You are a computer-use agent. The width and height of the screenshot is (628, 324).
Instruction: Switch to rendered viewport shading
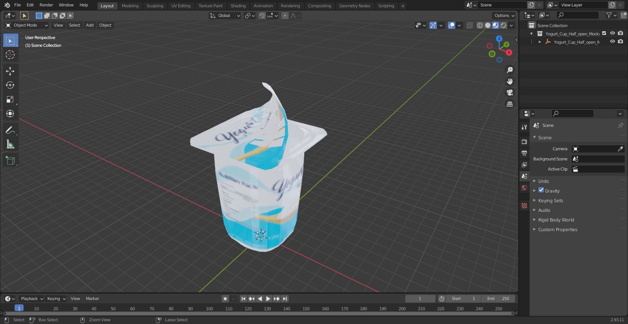tap(503, 25)
